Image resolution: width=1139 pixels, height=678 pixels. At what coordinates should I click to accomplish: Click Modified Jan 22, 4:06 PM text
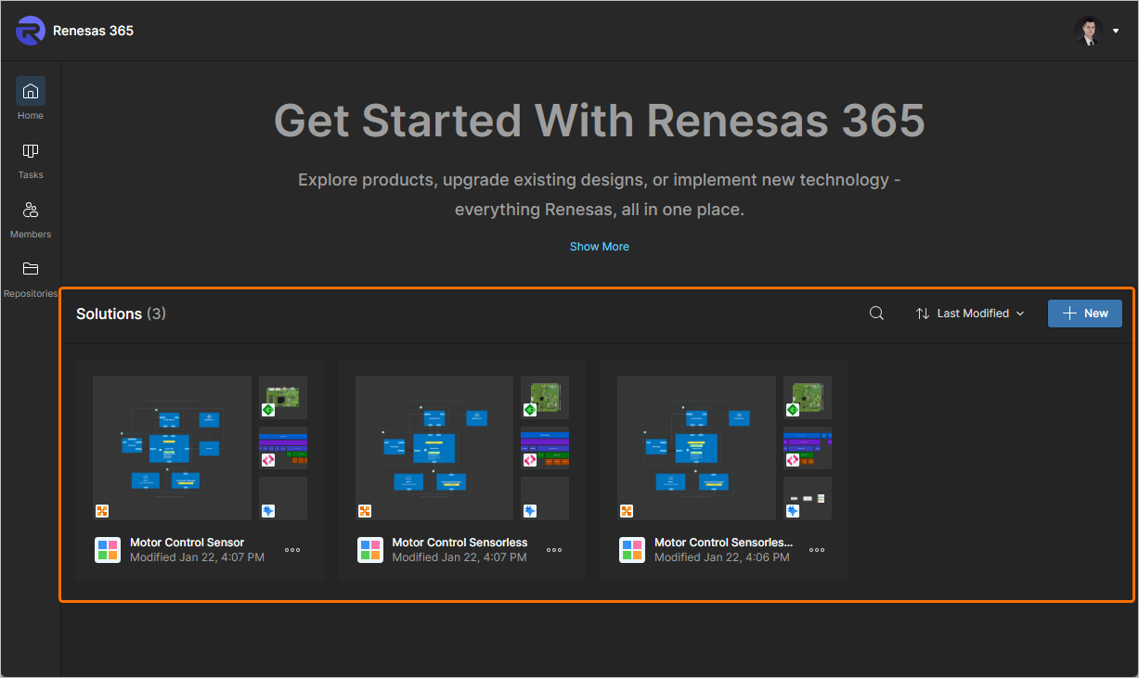722,557
